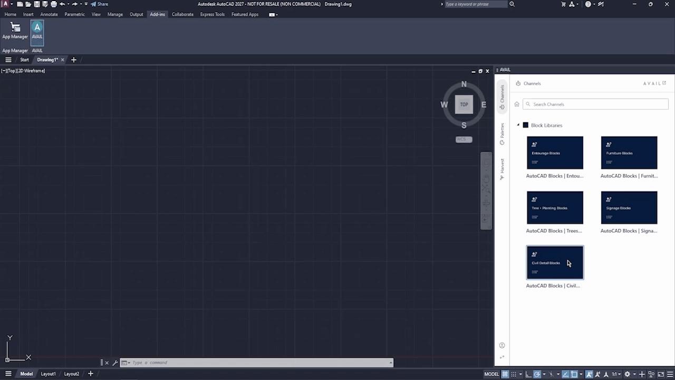
Task: Open the Express Tools ribbon tab
Action: (212, 14)
